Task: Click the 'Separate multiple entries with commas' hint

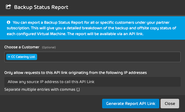Action: coord(42,90)
